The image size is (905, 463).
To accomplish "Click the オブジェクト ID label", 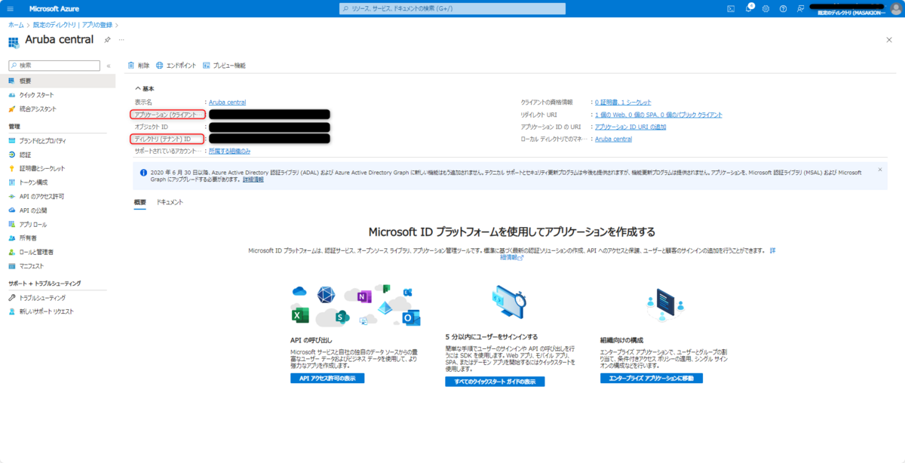I will [x=152, y=127].
